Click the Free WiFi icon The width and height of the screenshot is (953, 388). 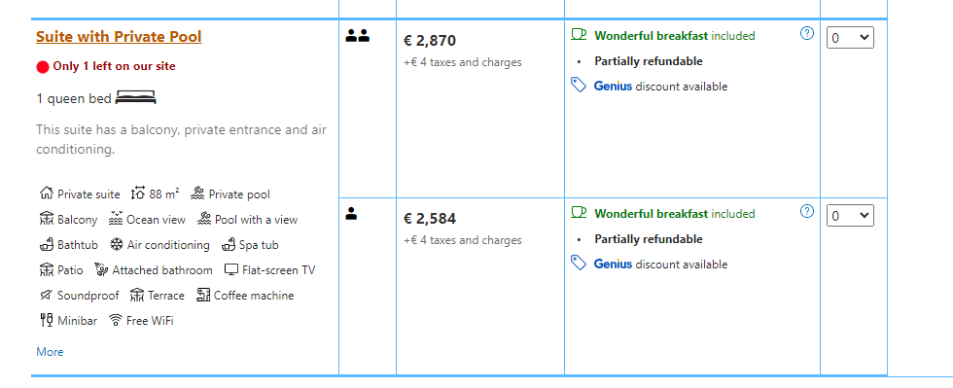click(x=116, y=320)
